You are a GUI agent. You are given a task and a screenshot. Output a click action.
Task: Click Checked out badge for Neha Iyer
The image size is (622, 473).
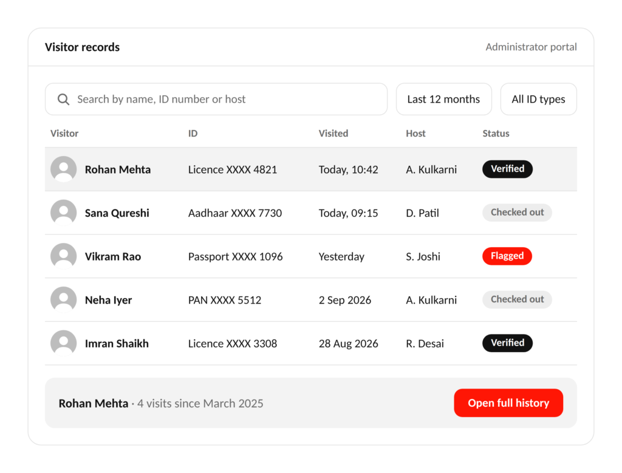point(518,299)
